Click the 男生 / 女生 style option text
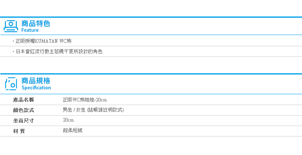This screenshot has width=302, height=155. (x=74, y=110)
